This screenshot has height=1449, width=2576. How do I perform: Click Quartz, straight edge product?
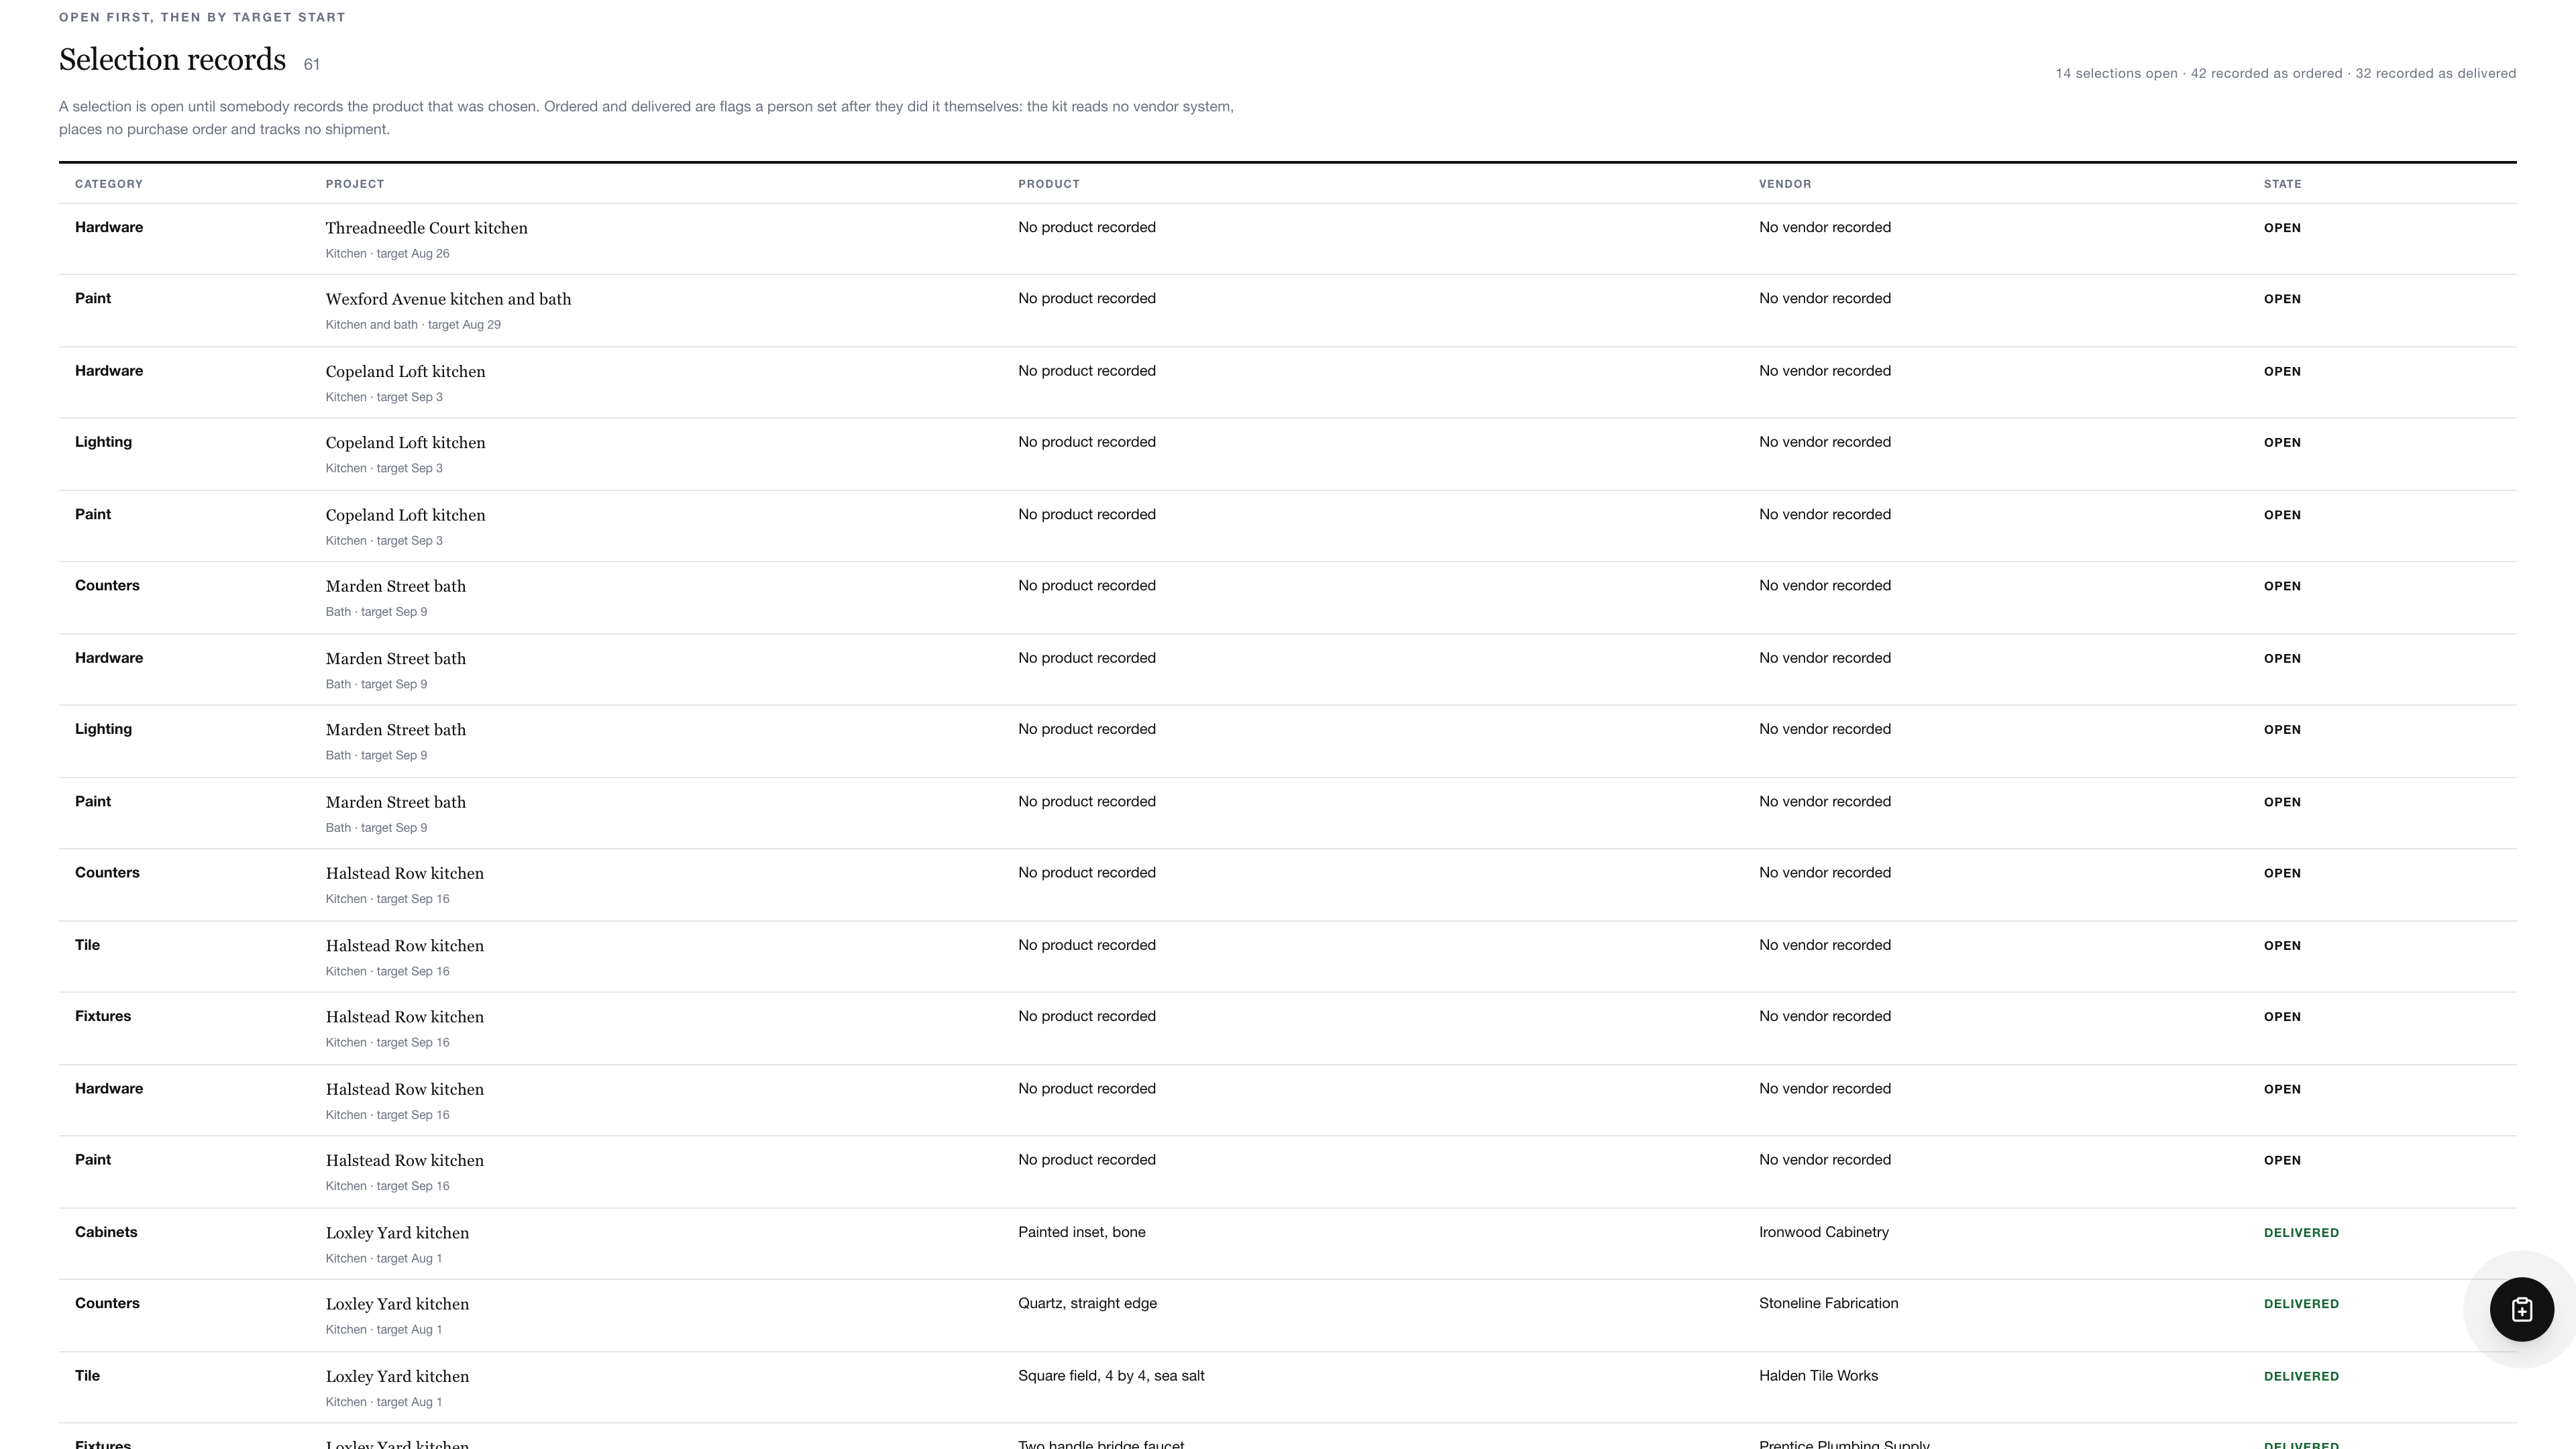[1088, 1303]
